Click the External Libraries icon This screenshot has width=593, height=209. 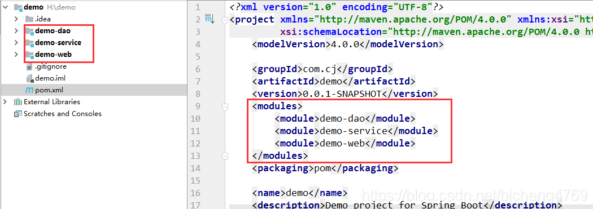coord(18,102)
